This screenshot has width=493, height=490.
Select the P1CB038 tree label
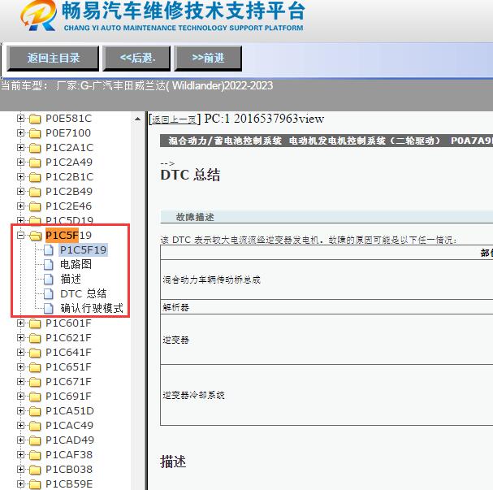[x=69, y=469]
